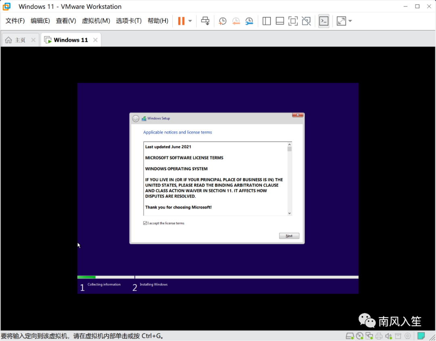Viewport: 436px width, 341px height.
Task: Toggle the library sidebar view
Action: click(x=266, y=21)
